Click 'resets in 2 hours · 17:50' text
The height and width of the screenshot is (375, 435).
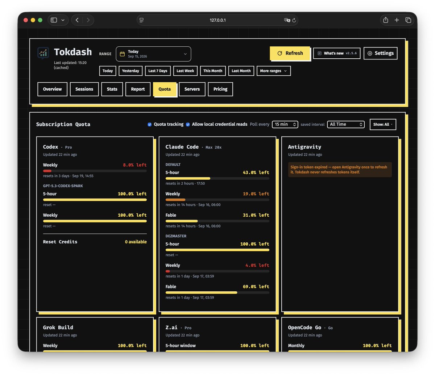pyautogui.click(x=185, y=183)
